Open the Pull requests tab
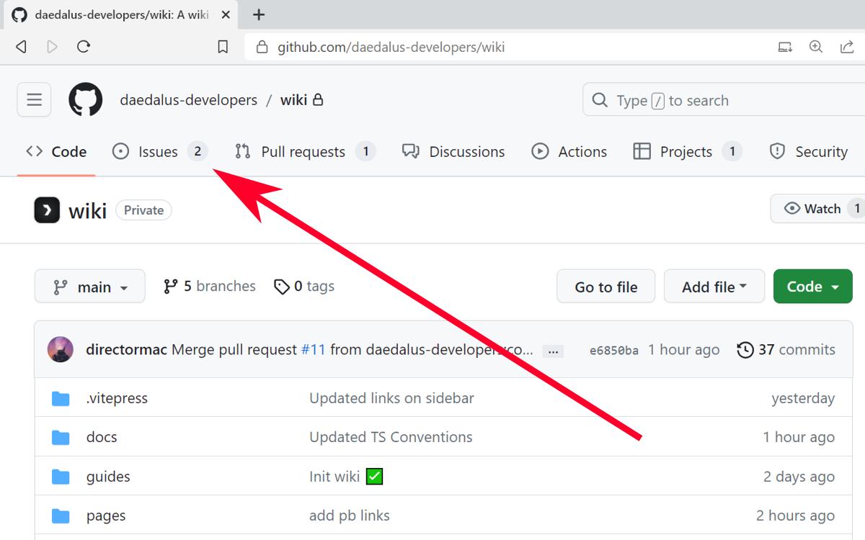 point(303,151)
